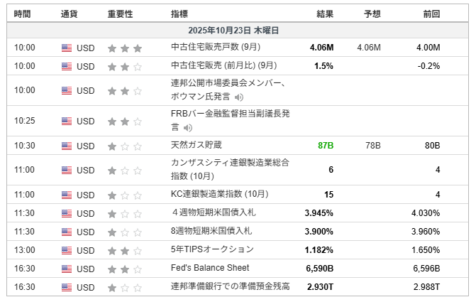Click speaker icon next to FRBバー event
This screenshot has height=302, width=476.
point(188,128)
